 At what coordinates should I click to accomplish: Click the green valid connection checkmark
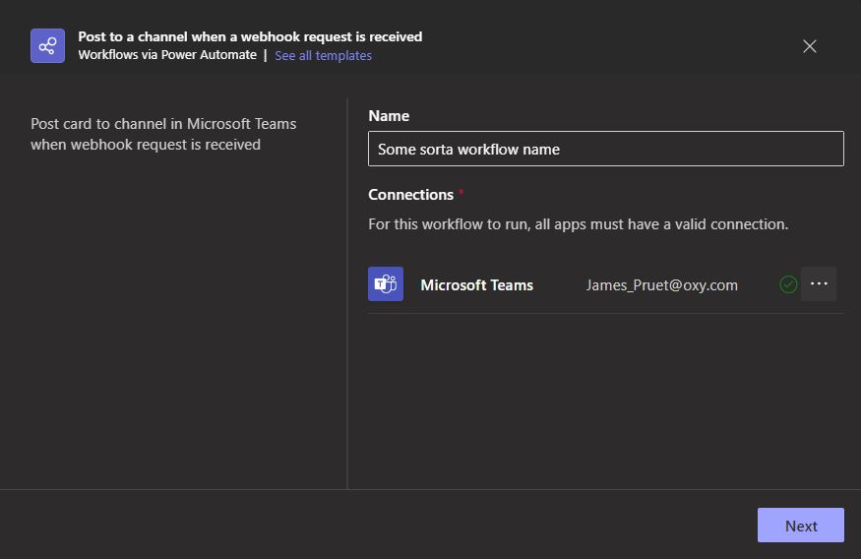coord(788,284)
